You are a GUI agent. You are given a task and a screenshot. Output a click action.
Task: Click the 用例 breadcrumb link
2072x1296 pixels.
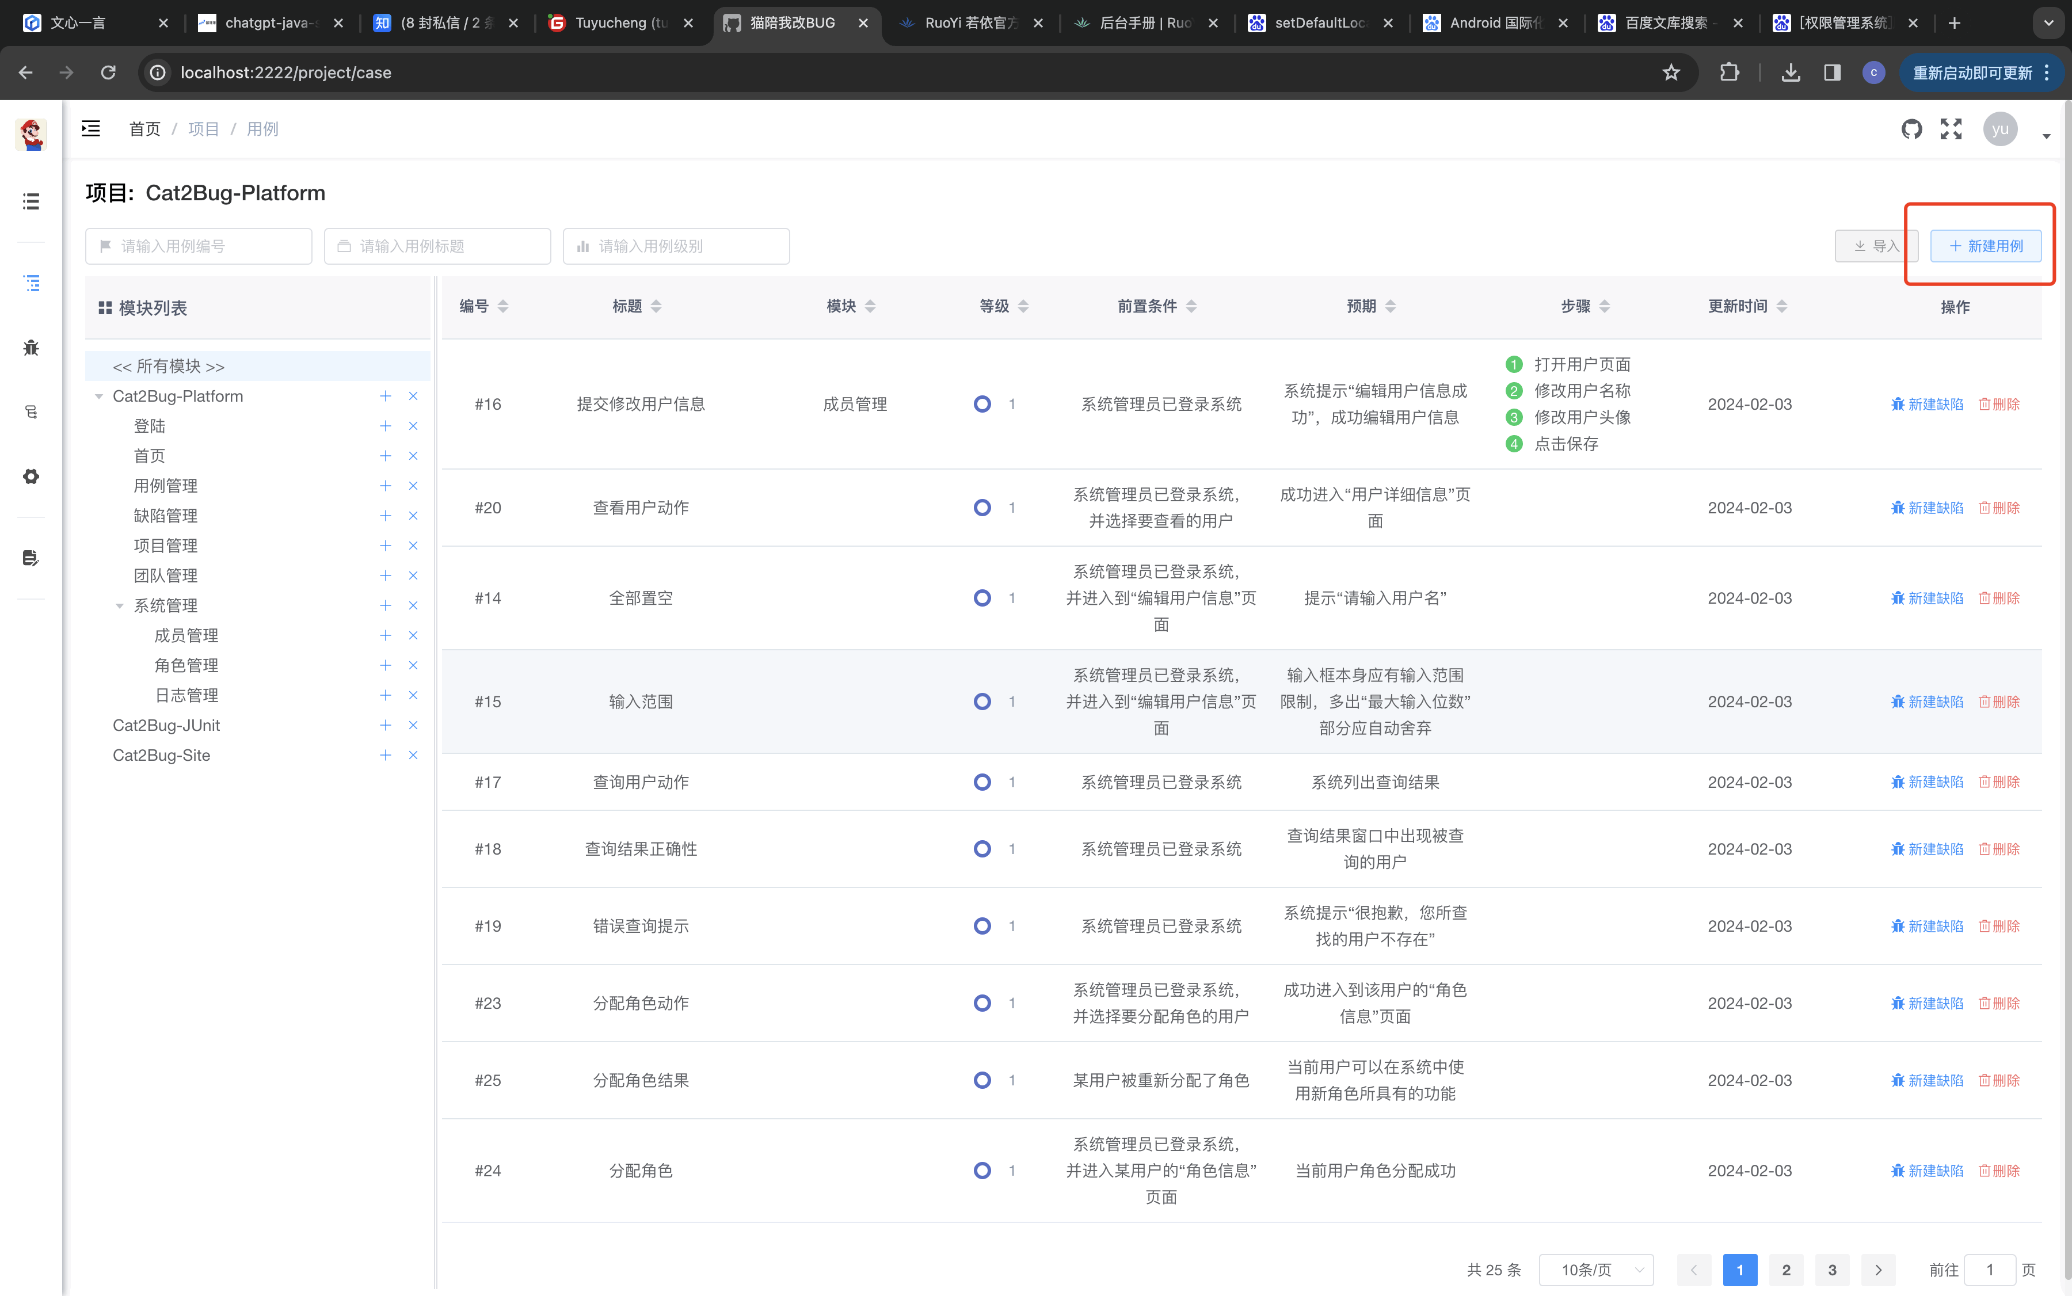(x=261, y=128)
